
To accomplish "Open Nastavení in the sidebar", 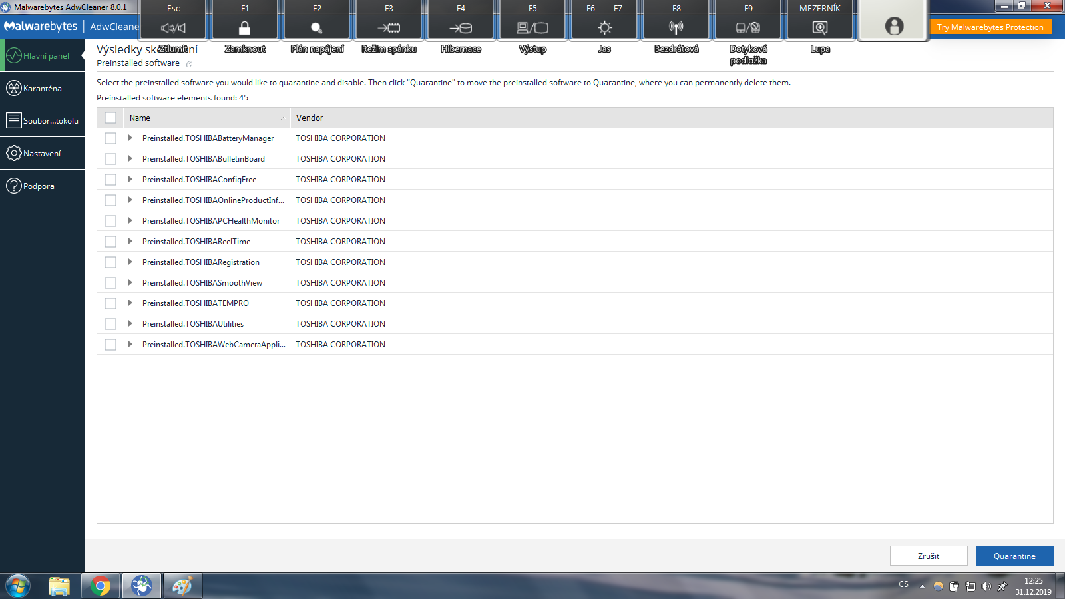I will (x=43, y=153).
